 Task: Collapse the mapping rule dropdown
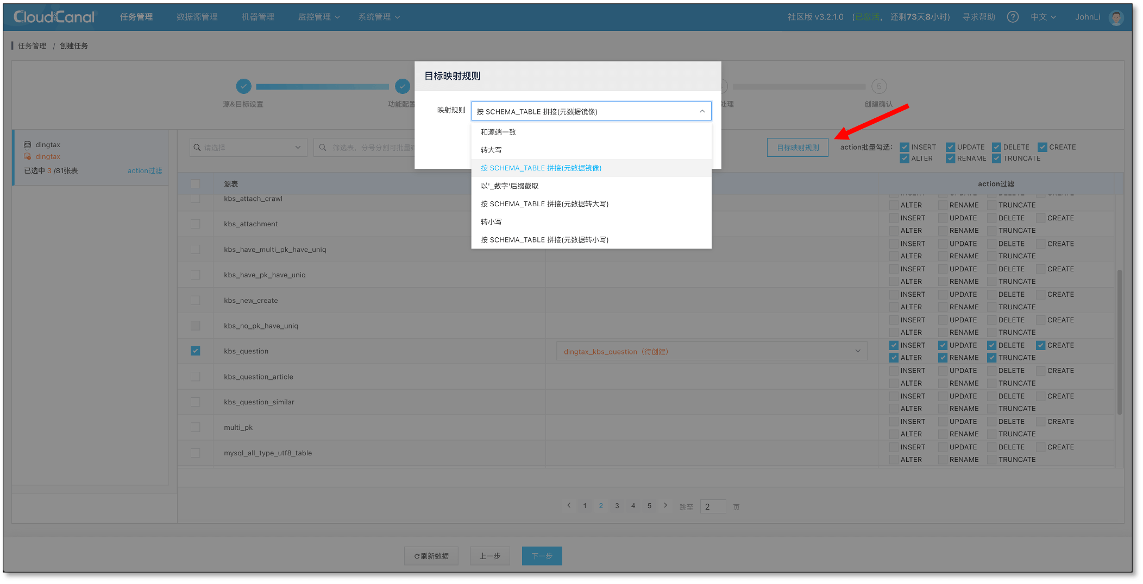(x=702, y=111)
